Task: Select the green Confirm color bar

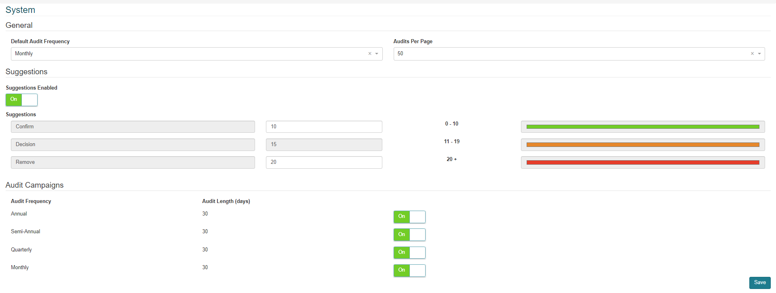Action: pos(643,127)
